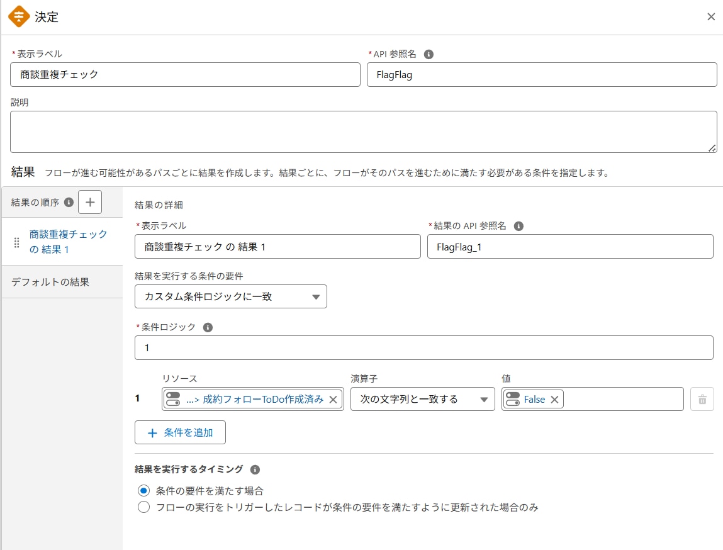Open the 結果を実行する条件の要件 dropdown
Viewport: 723px width, 550px height.
tap(230, 296)
